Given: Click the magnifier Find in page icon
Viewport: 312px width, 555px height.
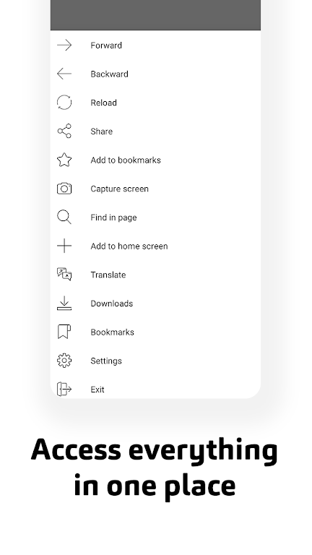Looking at the screenshot, I should pos(64,217).
